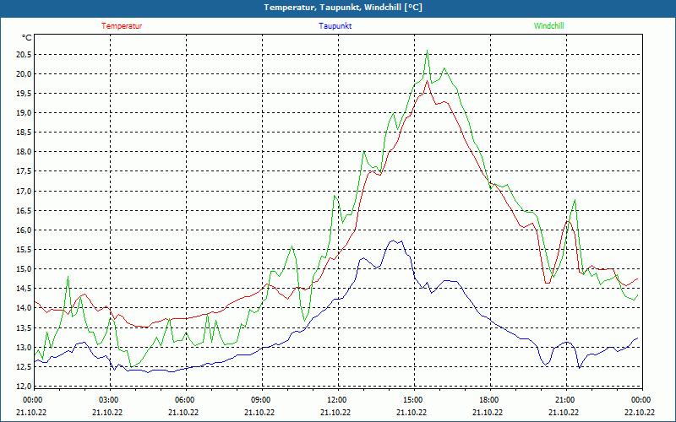The image size is (676, 422).
Task: Click the 12:00 time axis label
Action: coord(337,400)
